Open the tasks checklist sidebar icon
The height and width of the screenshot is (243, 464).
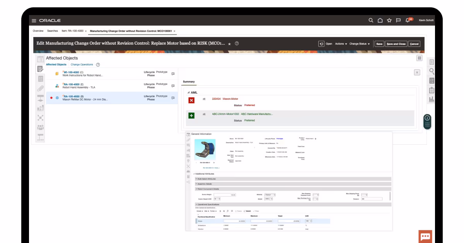(40, 79)
